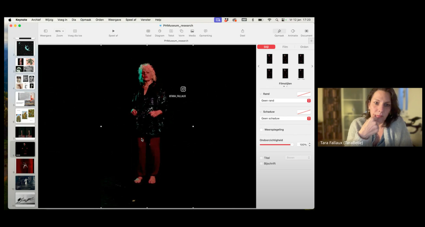The height and width of the screenshot is (227, 425).
Task: Collapse the Rand section
Action: 261,94
